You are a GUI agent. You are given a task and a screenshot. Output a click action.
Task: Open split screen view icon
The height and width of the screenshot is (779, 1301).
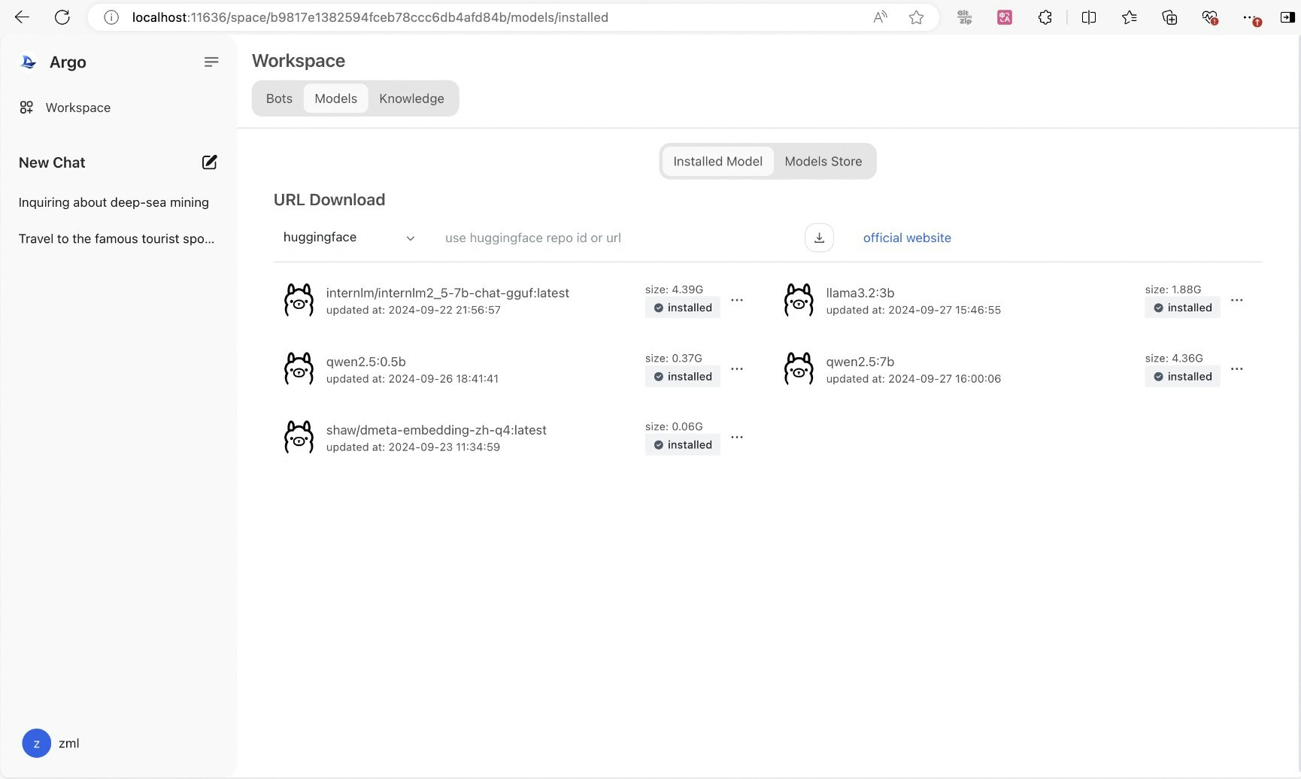1088,17
